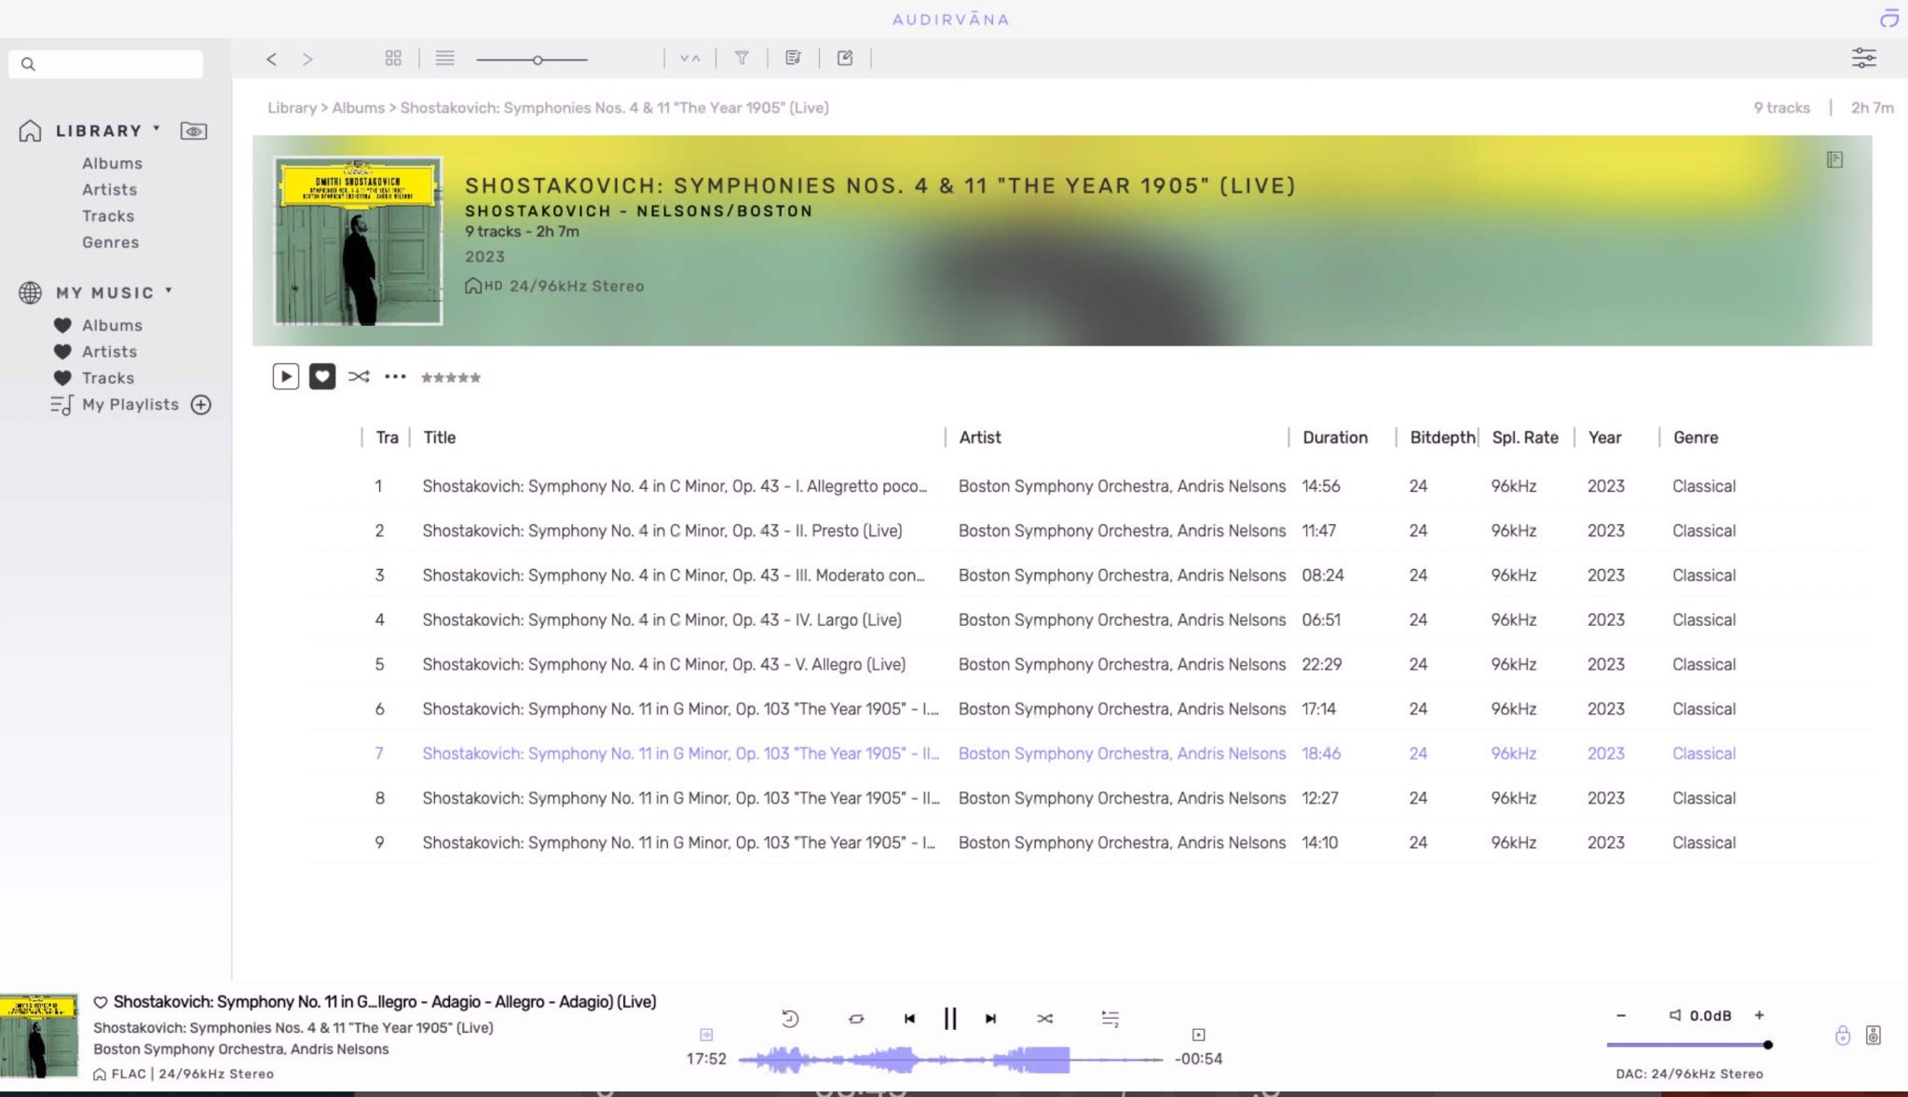This screenshot has width=1908, height=1097.
Task: Click Library in the breadcrumb
Action: [292, 108]
